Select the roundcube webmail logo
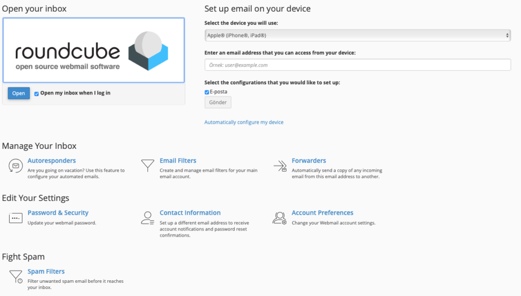 94,50
